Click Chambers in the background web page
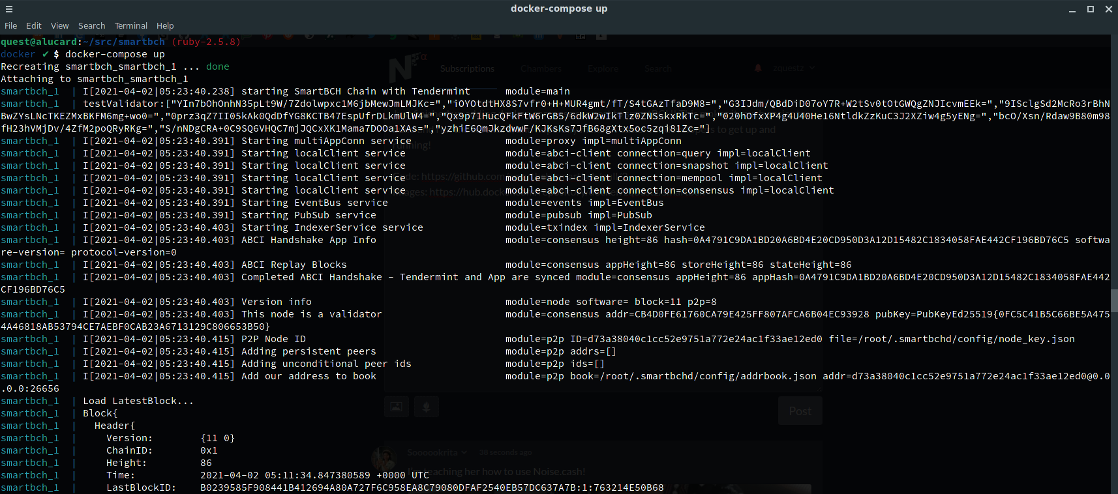The image size is (1118, 494). coord(541,68)
